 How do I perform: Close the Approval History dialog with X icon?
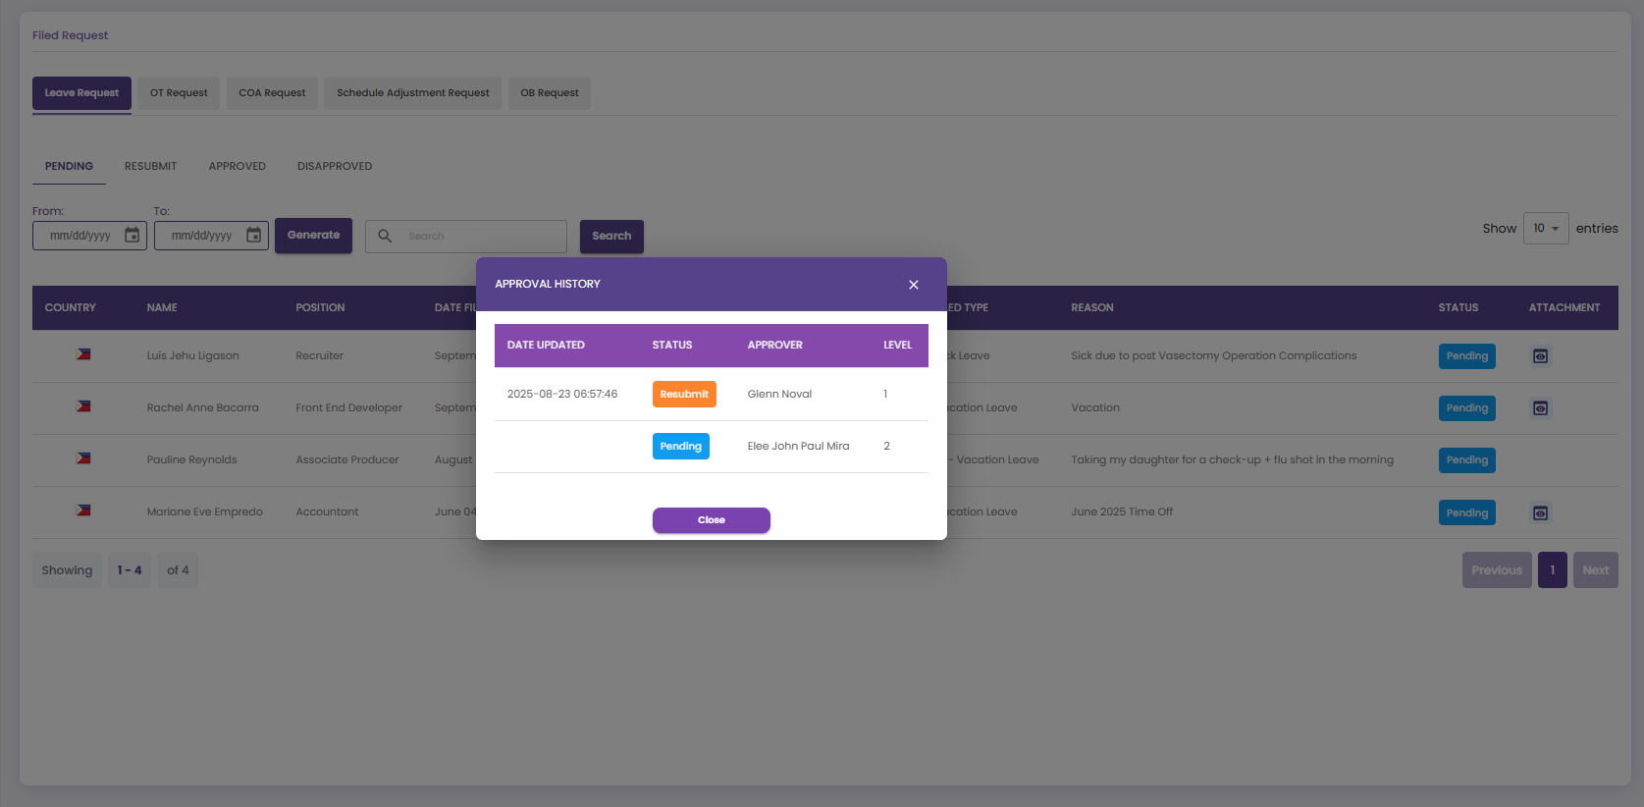913,285
